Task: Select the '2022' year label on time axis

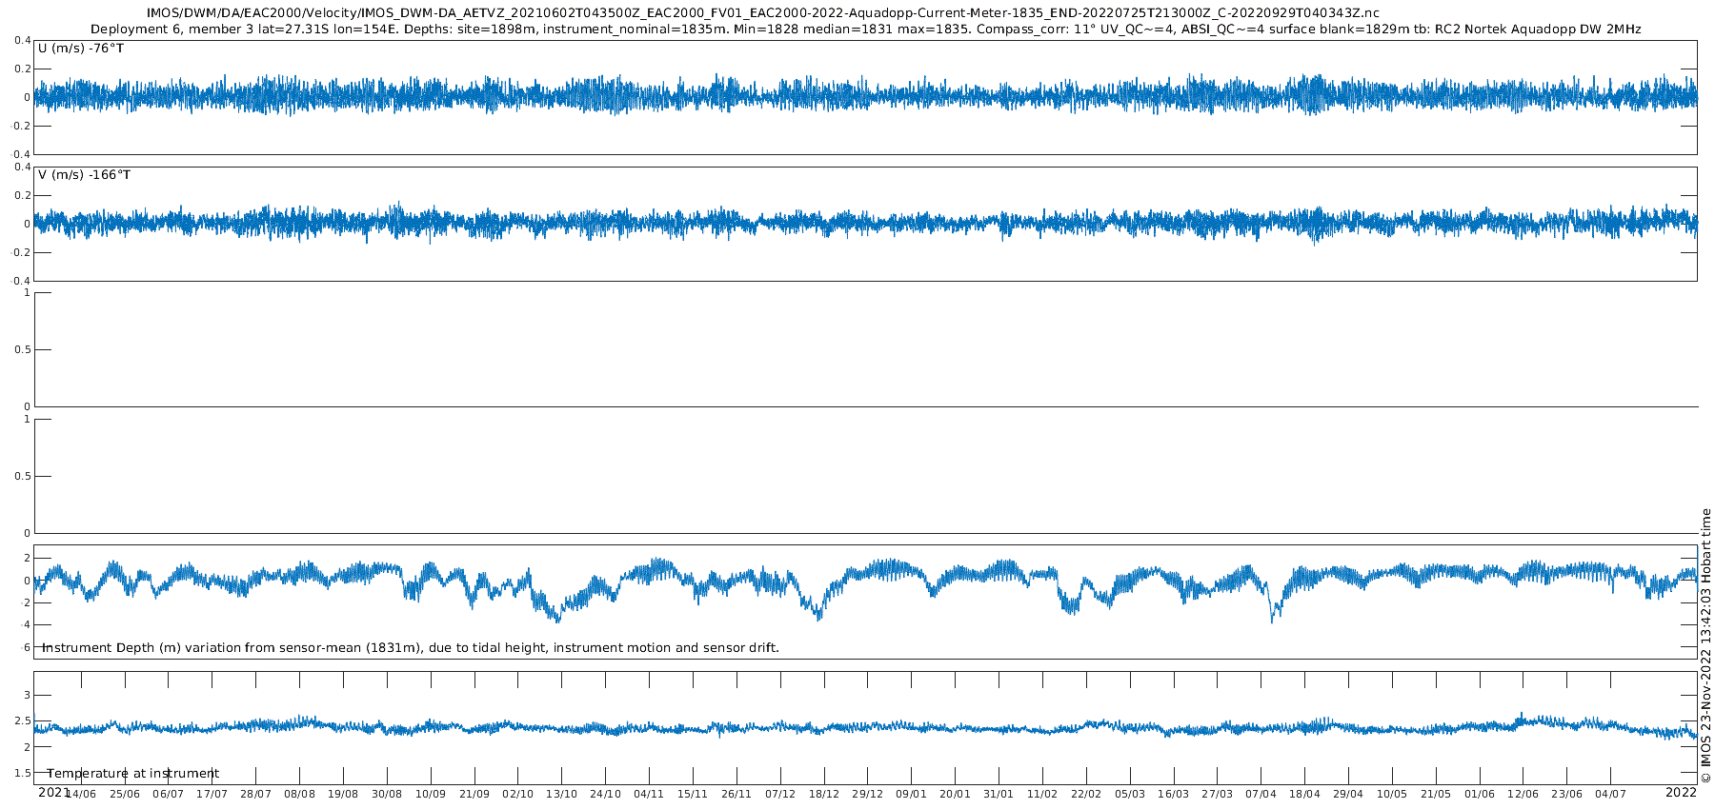Action: (1681, 792)
